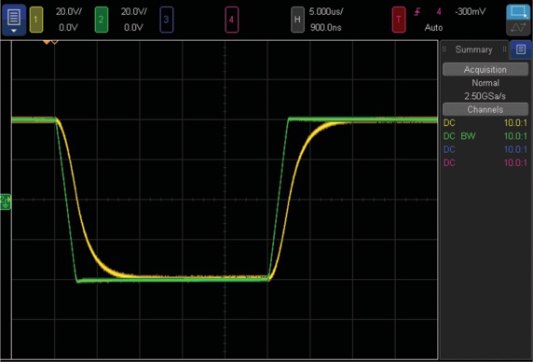Change trigger level -300mV value

coord(471,11)
